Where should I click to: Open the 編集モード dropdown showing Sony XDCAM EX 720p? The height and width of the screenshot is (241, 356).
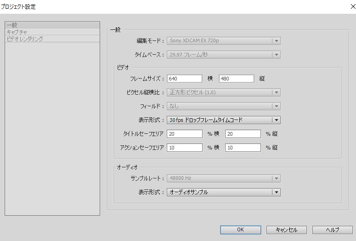224,41
